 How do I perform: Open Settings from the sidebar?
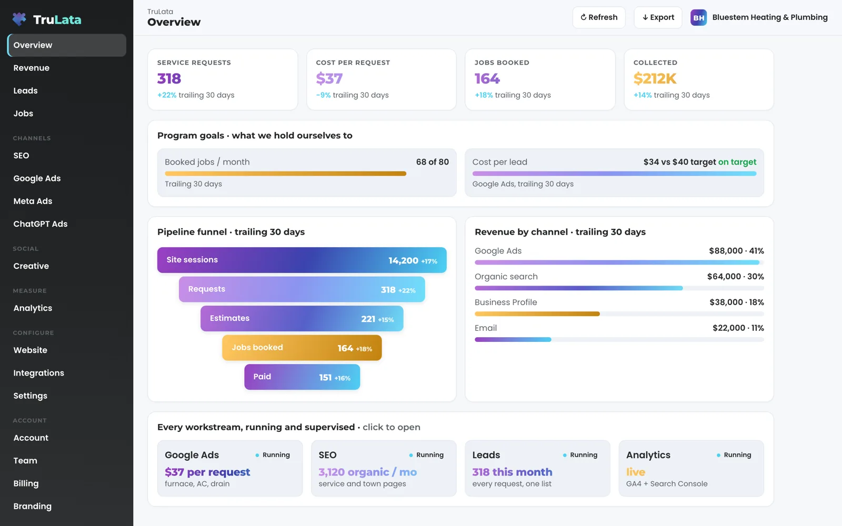point(67,396)
